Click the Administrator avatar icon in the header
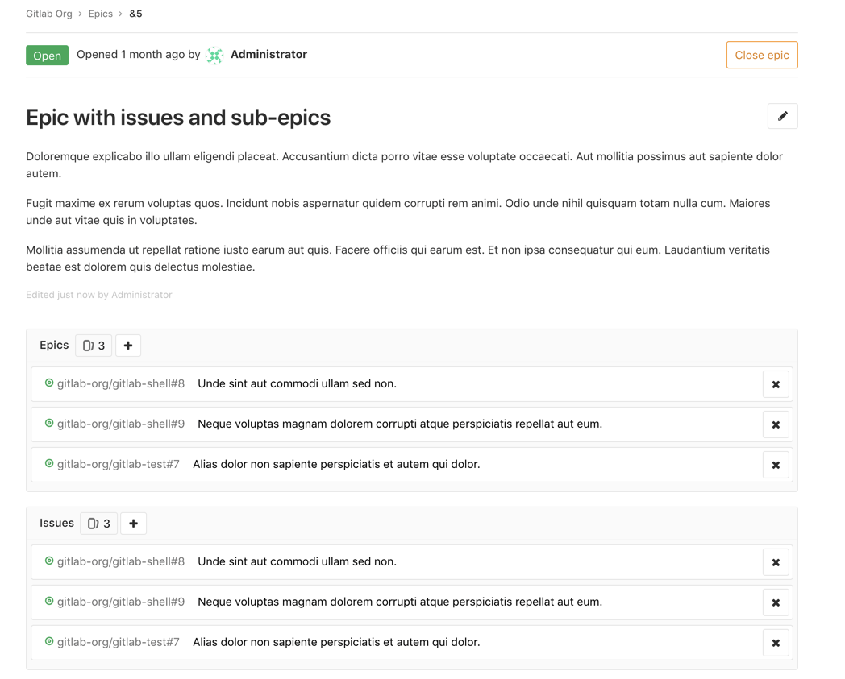Viewport: 845px width, 679px height. (x=214, y=55)
